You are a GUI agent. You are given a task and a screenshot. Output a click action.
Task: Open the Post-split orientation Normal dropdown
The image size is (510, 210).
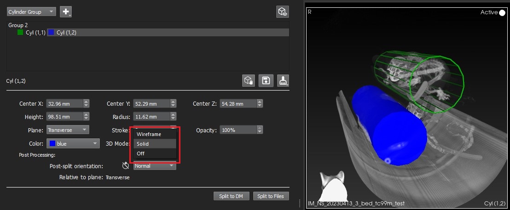155,166
